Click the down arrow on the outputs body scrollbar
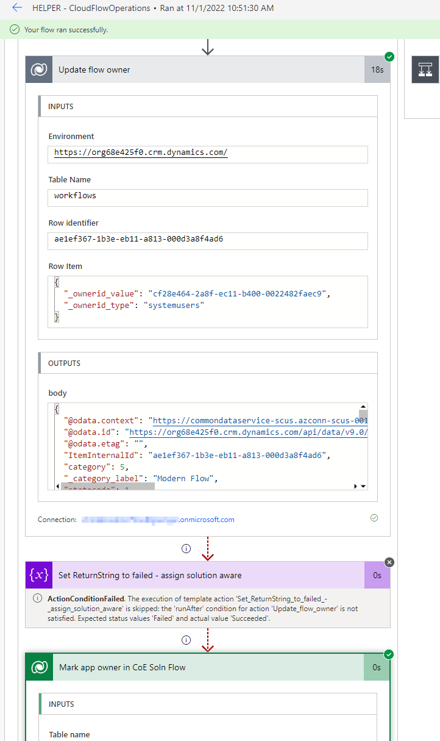 click(x=363, y=485)
